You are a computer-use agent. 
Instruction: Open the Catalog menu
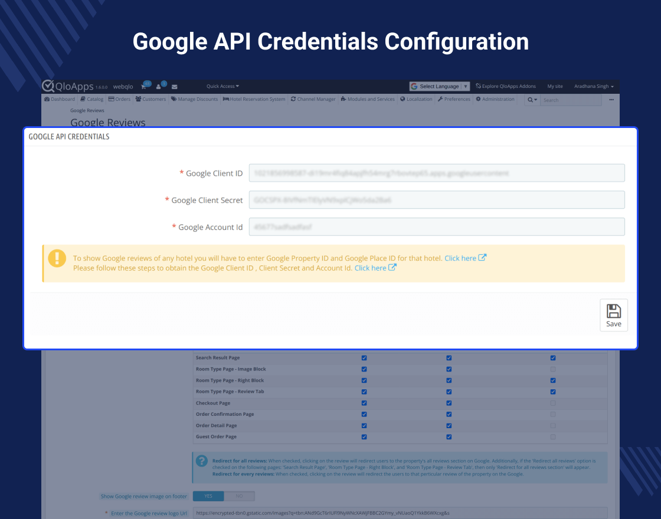coord(92,99)
